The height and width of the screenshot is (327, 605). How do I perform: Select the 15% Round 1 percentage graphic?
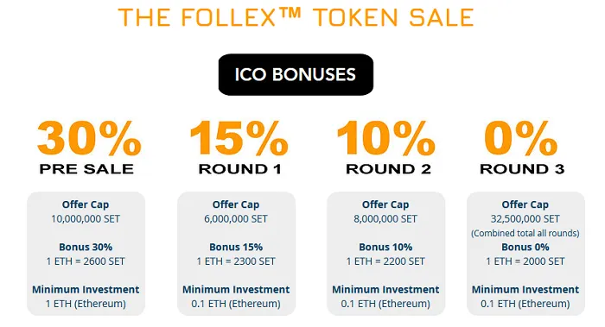(x=239, y=138)
